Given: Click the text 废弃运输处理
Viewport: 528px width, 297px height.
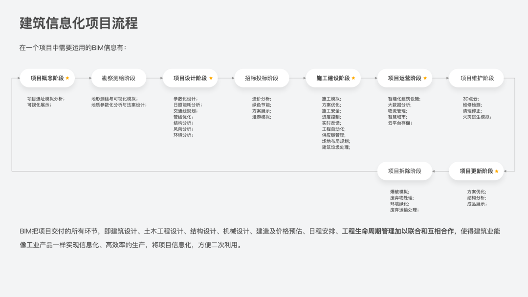Looking at the screenshot, I should 403,210.
